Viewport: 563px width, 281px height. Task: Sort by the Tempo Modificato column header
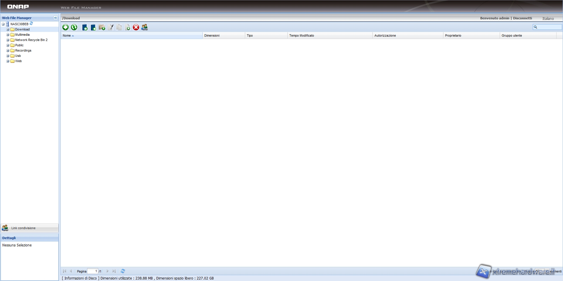tap(301, 36)
